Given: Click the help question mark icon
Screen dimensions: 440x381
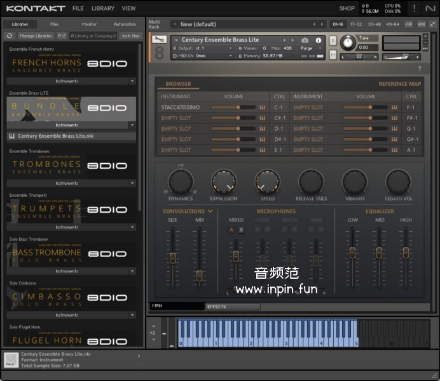Looking at the screenshot, I should 420,68.
